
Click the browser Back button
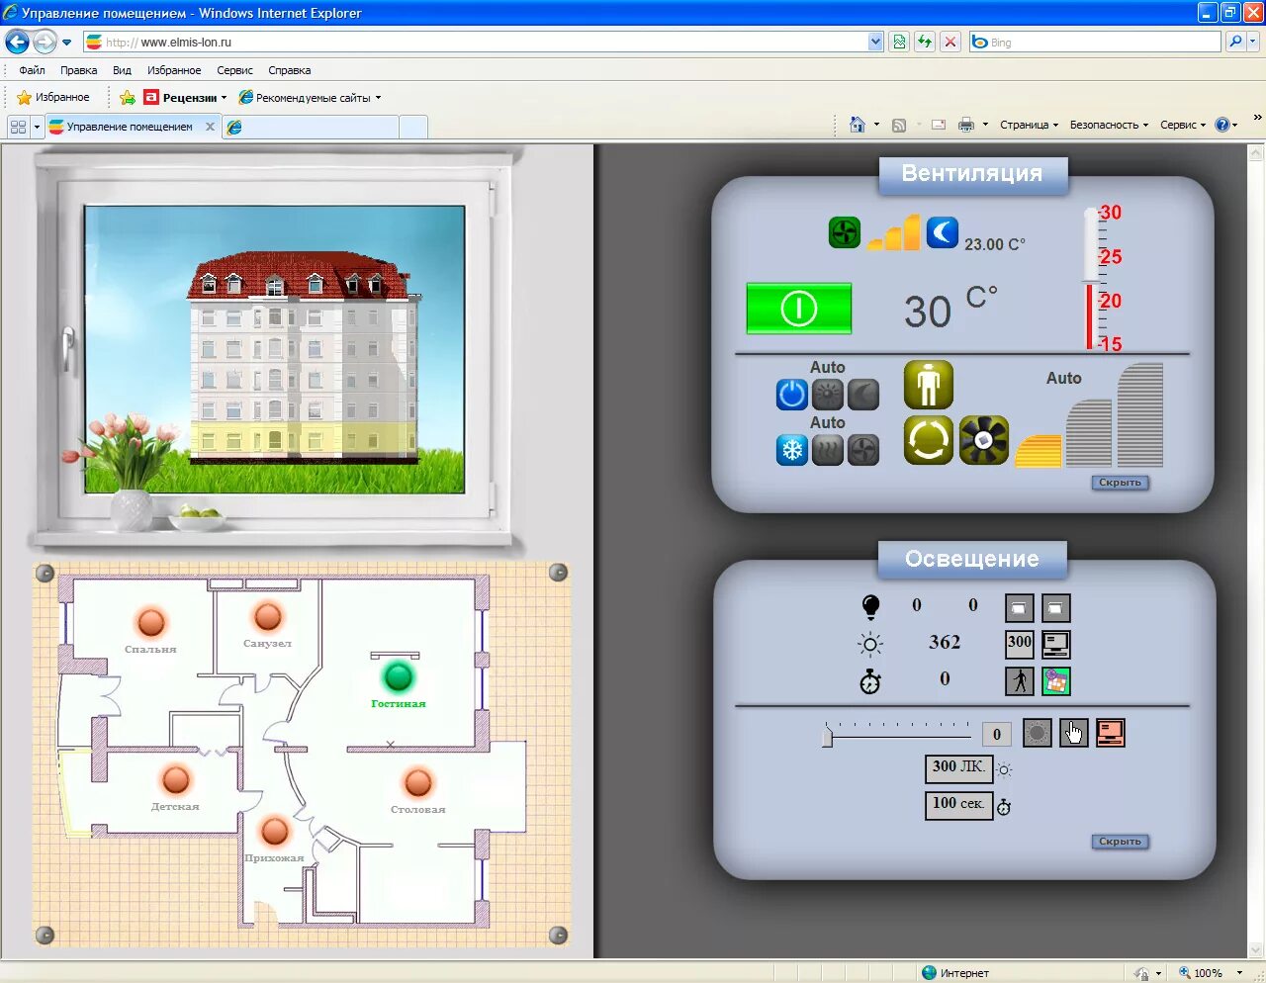17,42
